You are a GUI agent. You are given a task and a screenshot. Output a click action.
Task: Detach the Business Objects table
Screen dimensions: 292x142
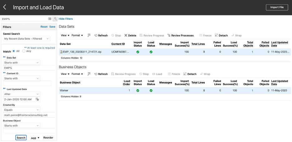pos(190,74)
